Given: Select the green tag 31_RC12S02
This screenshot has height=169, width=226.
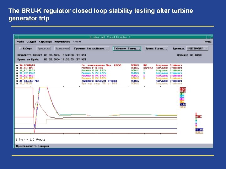Looking at the screenshot, I should pos(27,70).
